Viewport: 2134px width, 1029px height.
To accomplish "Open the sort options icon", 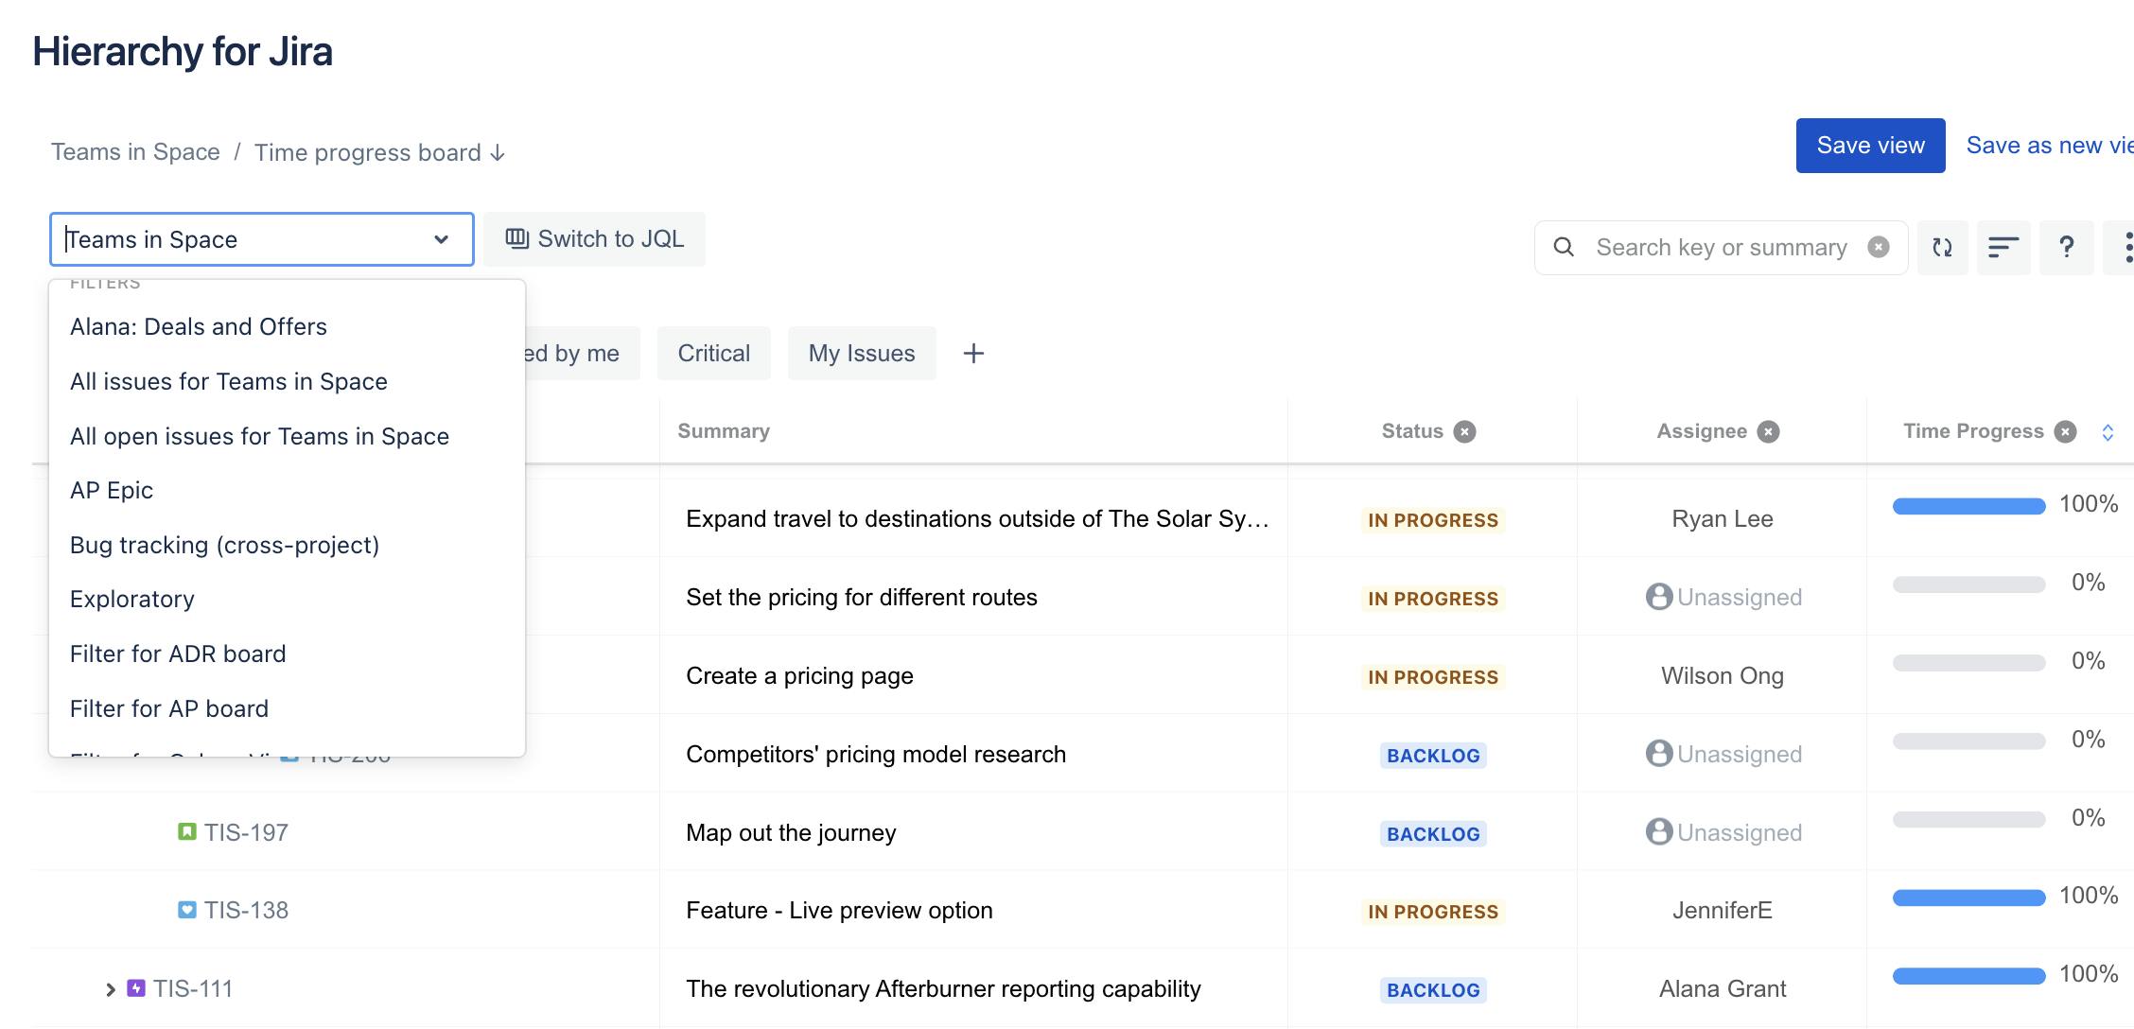I will [x=2004, y=247].
